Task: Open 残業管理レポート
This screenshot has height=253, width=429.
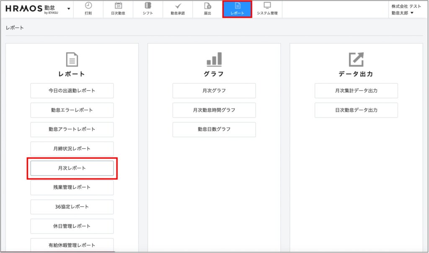Action: pos(72,187)
